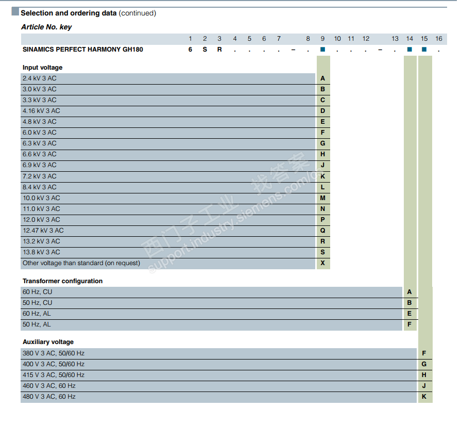This screenshot has width=461, height=424.
Task: Click the 'Input voltage' section heading
Action: click(42, 68)
